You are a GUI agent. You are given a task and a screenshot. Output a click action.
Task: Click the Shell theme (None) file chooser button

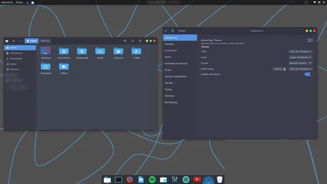280,69
